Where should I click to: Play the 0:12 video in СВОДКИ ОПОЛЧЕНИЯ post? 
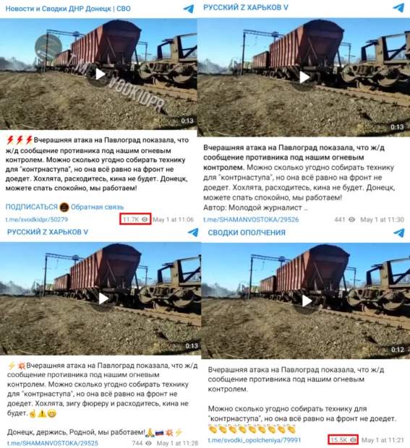click(x=306, y=301)
